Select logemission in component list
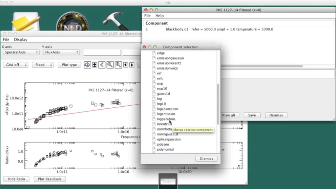336x189 pixels. coord(166,114)
